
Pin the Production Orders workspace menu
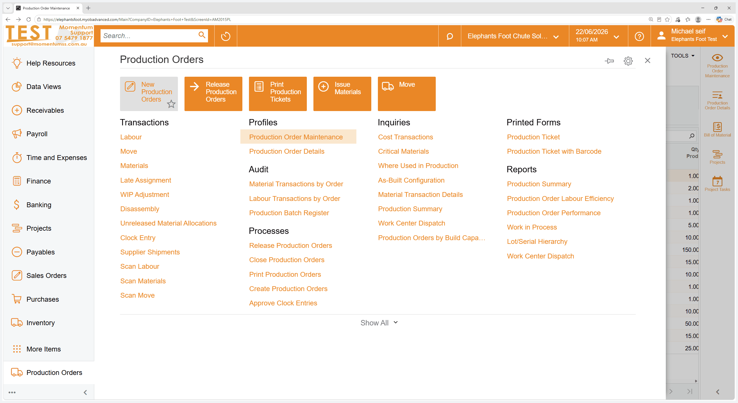[609, 61]
